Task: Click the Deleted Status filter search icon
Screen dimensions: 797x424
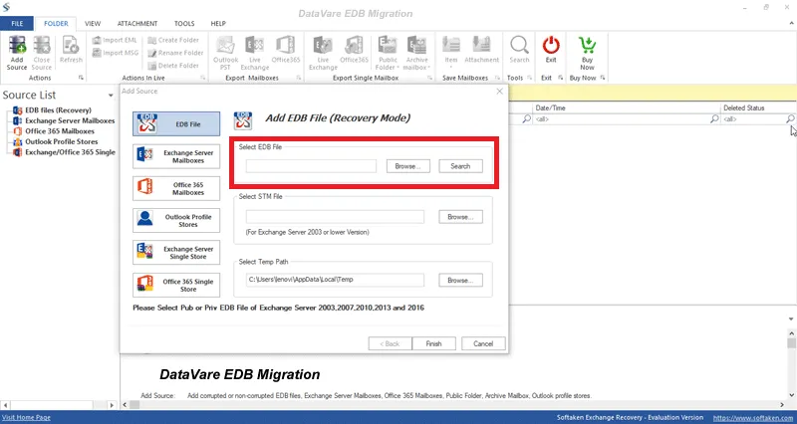Action: 790,118
